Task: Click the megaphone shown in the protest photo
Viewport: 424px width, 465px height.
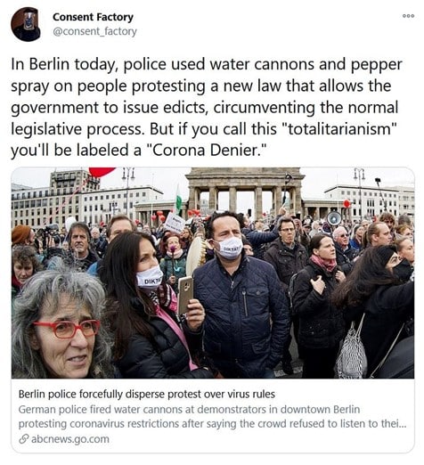Action: pos(334,218)
